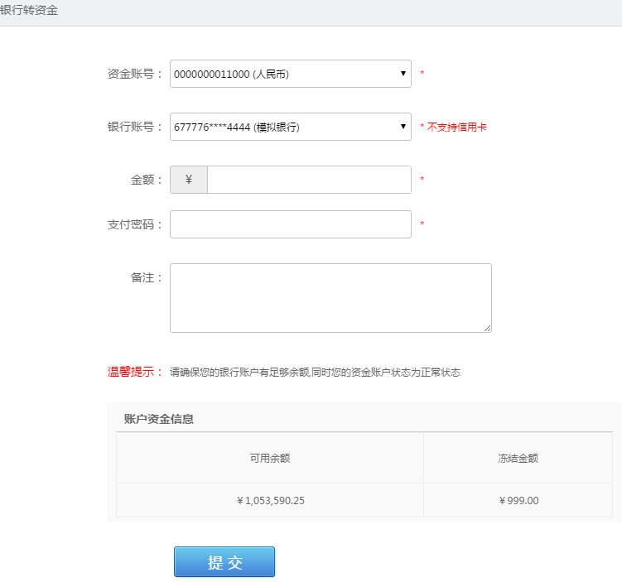Click the 温馨提示 red label
Viewport: 622px width, 582px height.
135,372
